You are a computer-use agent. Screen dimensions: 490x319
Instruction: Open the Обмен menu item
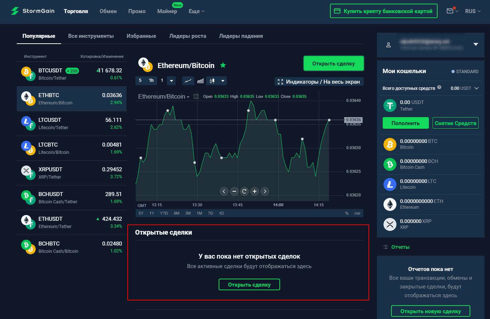(x=108, y=11)
